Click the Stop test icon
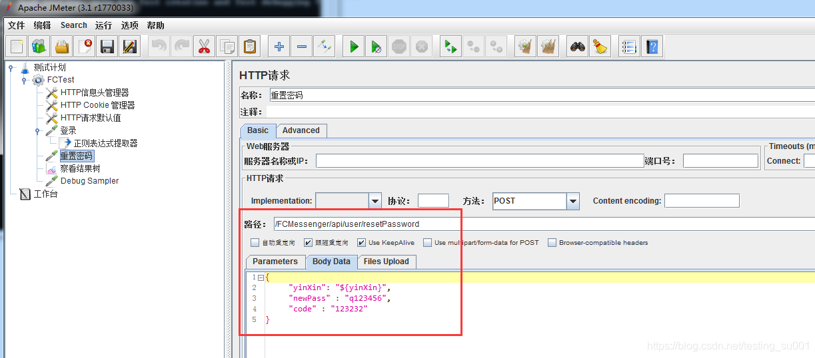 click(399, 47)
